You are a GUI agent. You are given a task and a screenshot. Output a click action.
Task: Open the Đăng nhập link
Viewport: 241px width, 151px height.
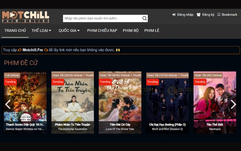pyautogui.click(x=185, y=14)
